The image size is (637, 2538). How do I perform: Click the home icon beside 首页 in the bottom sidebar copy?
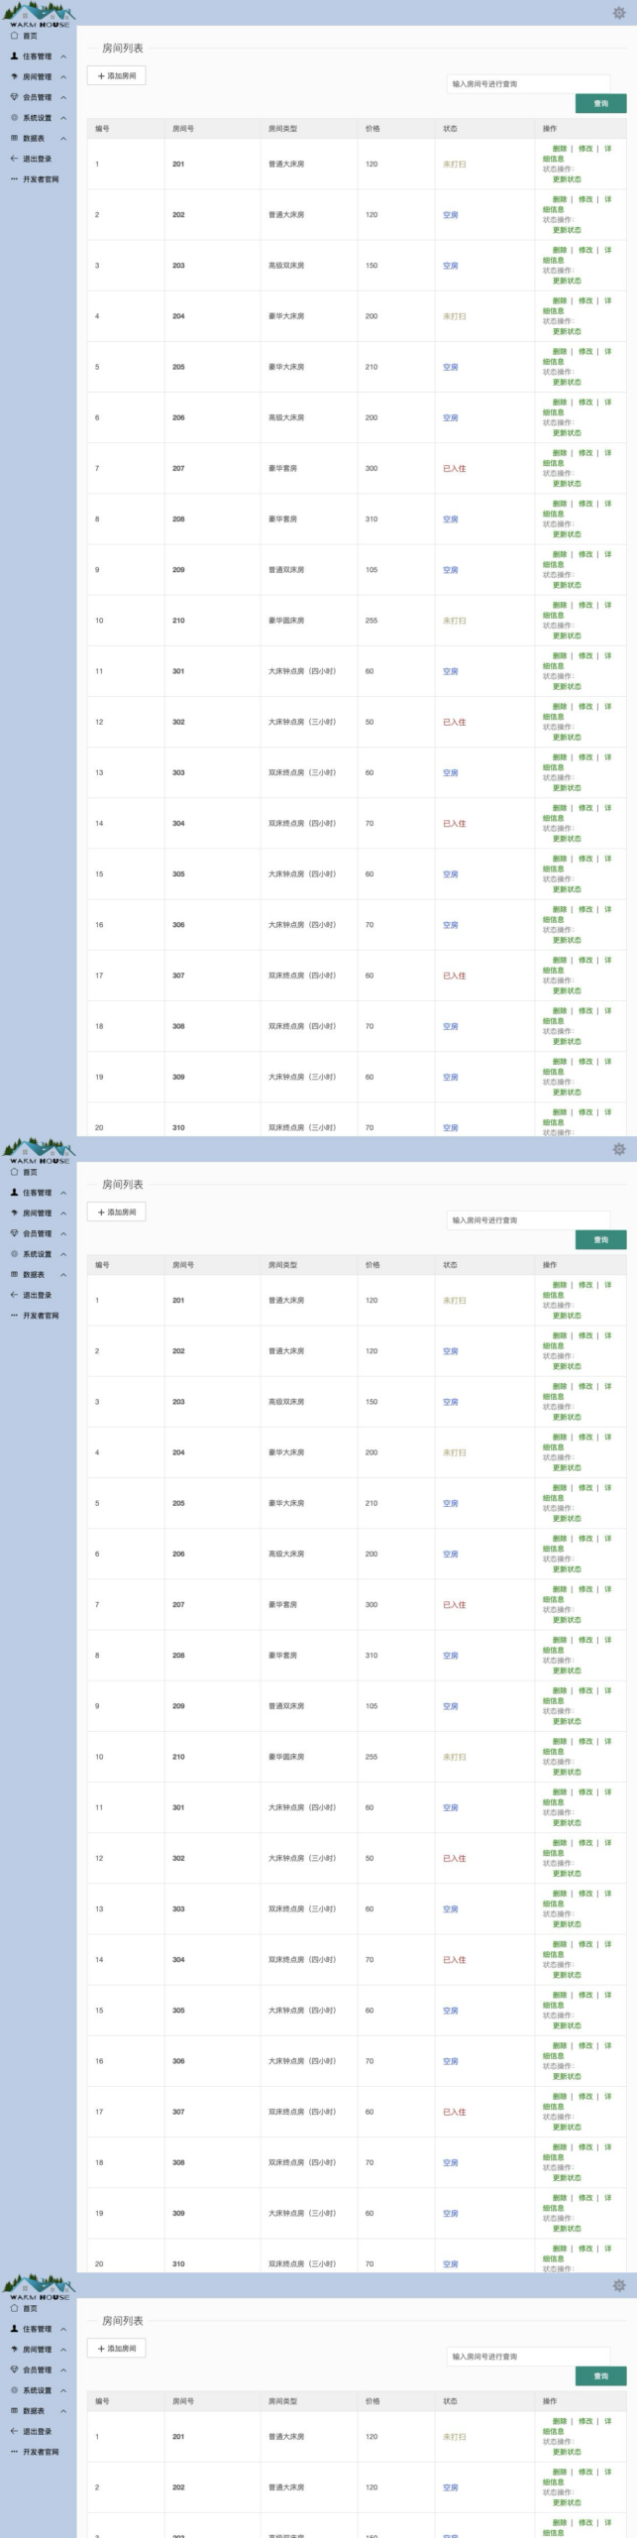[x=14, y=2307]
